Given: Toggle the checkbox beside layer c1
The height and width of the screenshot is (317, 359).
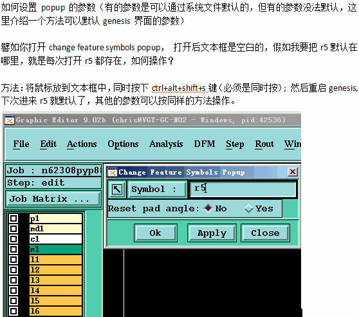Looking at the screenshot, I should click(14, 239).
